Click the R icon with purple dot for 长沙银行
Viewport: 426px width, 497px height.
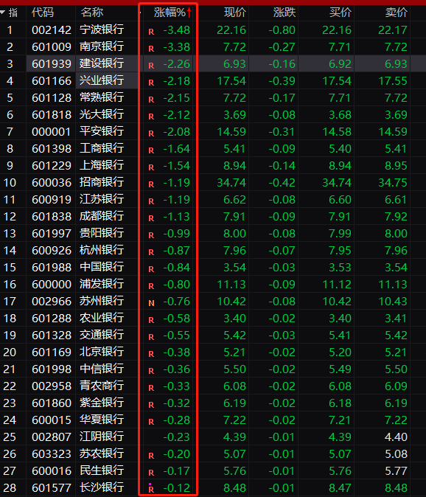click(x=151, y=488)
